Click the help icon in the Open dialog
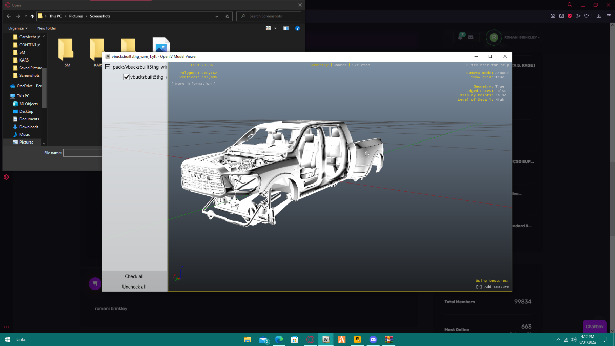 (x=297, y=28)
